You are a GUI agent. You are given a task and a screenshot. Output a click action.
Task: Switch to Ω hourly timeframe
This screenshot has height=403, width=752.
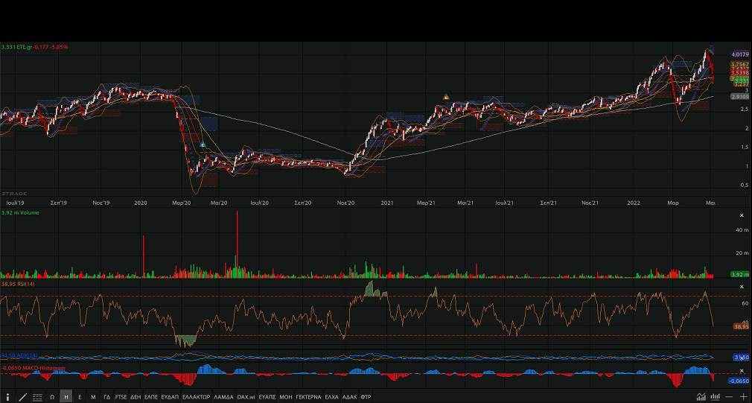point(52,397)
